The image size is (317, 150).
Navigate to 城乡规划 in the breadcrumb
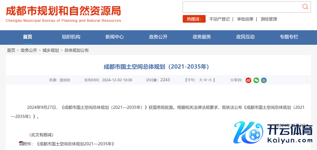pyautogui.click(x=50, y=50)
